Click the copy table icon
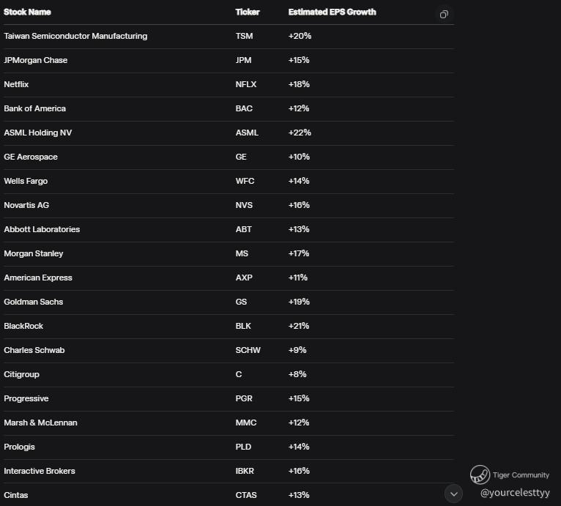Image resolution: width=561 pixels, height=506 pixels. 443,15
